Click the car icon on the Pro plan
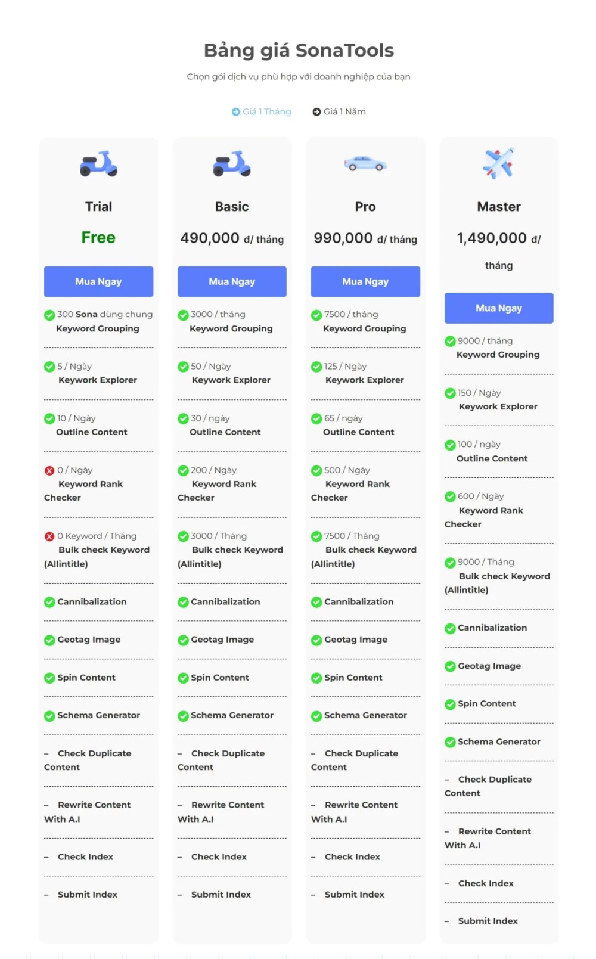This screenshot has width=596, height=959. [365, 163]
